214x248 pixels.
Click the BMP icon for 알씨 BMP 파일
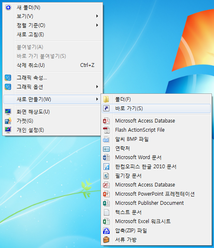(x=106, y=139)
